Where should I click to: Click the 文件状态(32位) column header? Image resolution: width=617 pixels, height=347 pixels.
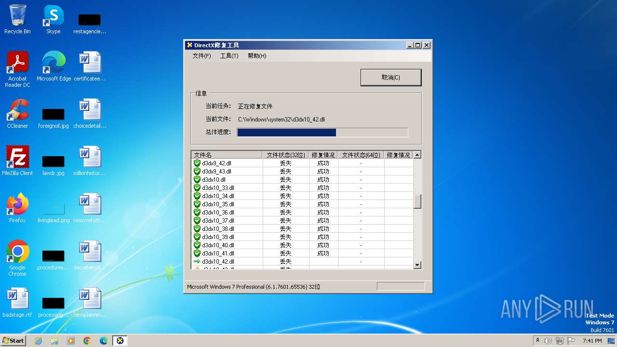286,155
